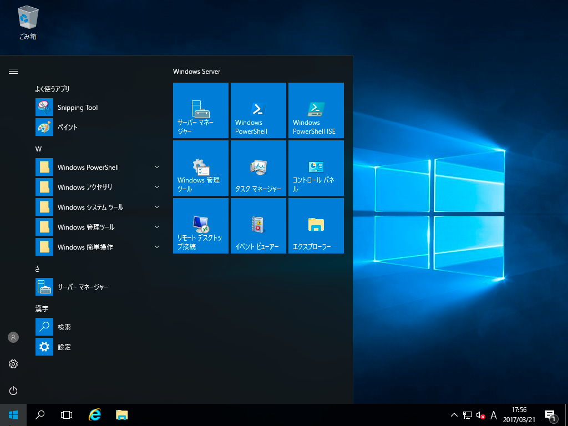Image resolution: width=568 pixels, height=426 pixels.
Task: Click the power button in Start
Action: click(x=13, y=390)
